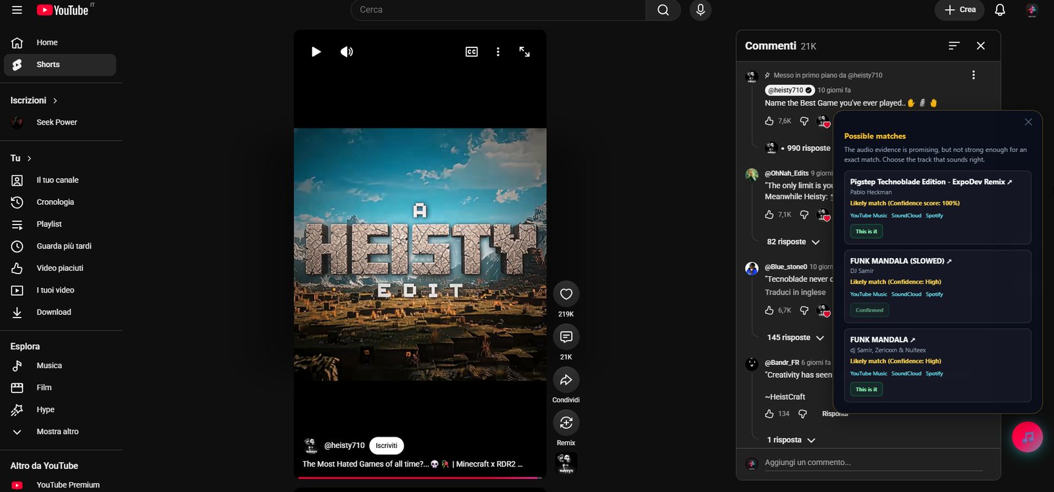Screen dimensions: 1054x492
Task: Subscribe with the Iscriviti button
Action: (387, 446)
